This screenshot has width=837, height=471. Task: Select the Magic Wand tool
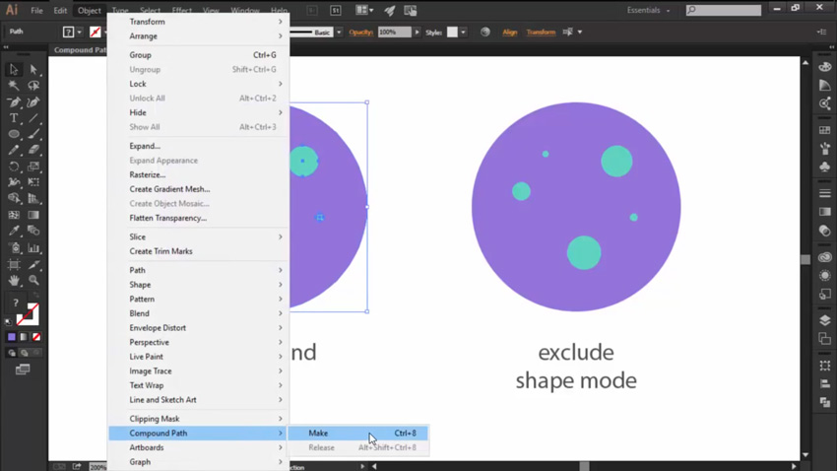[14, 86]
